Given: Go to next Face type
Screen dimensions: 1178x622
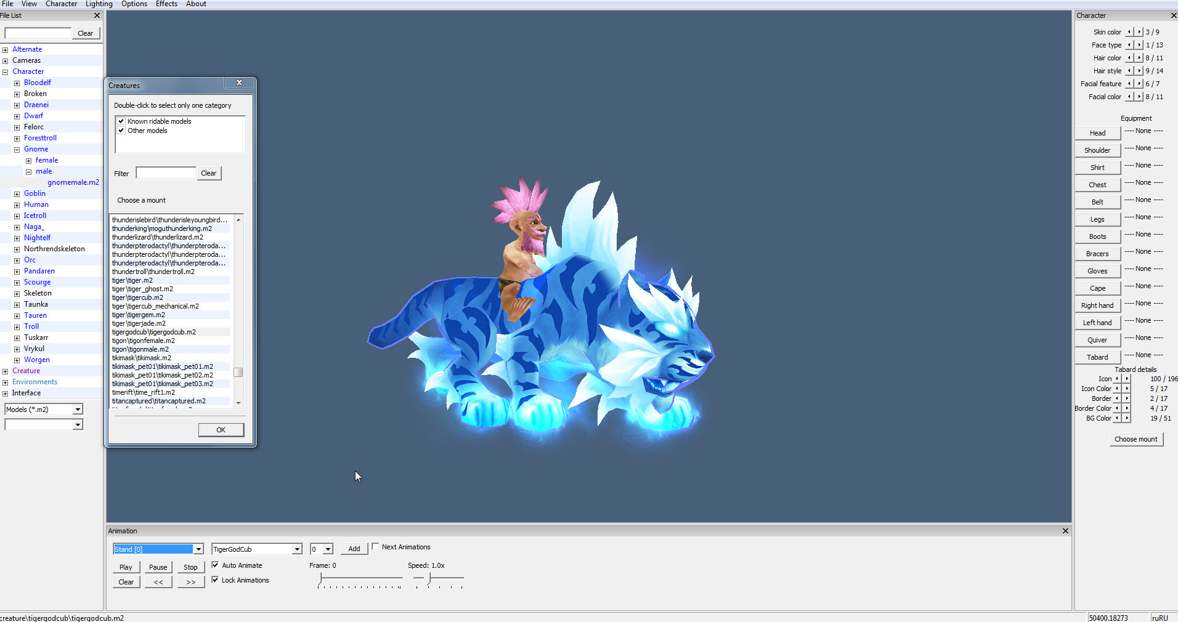Looking at the screenshot, I should (x=1139, y=45).
